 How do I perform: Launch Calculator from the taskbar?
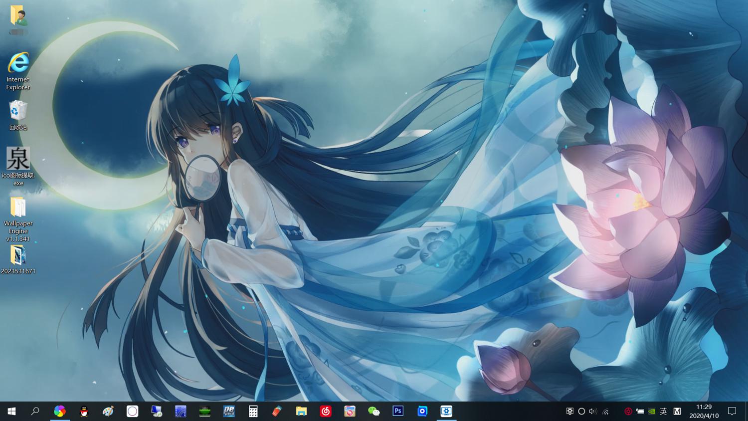(253, 411)
